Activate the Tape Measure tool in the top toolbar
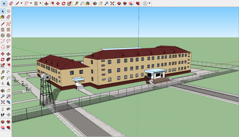The image size is (239, 137). pos(76,4)
